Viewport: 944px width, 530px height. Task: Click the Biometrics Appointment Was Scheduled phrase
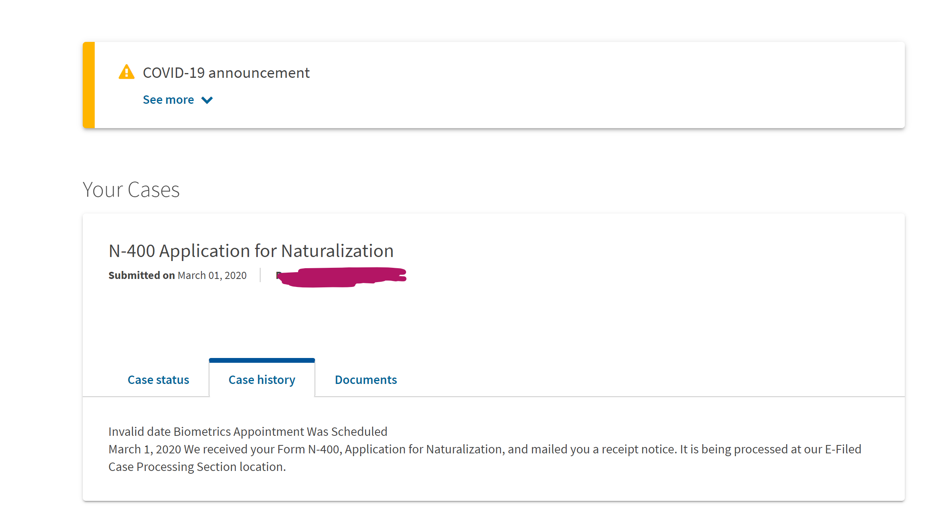281,431
